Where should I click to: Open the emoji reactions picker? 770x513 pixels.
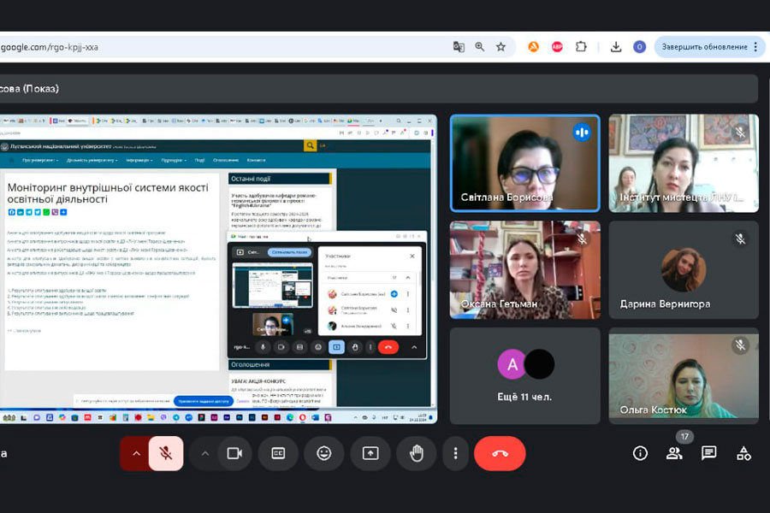(x=324, y=453)
